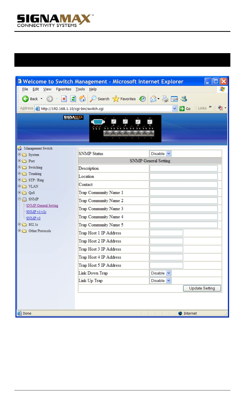
Task: Open the Tools menu
Action: pyautogui.click(x=80, y=89)
